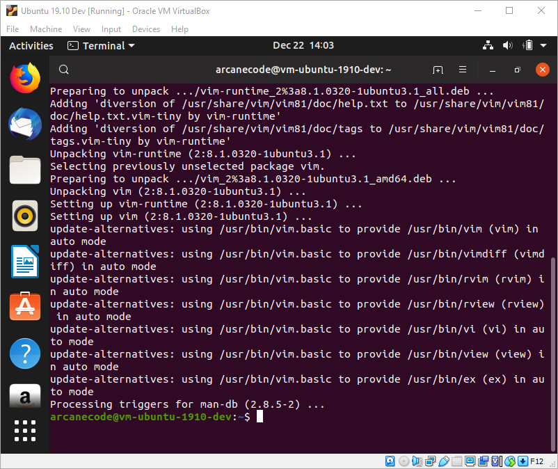Screen dimensions: 558x469
Task: Launch Thunderbird mail from the dock
Action: 25,124
